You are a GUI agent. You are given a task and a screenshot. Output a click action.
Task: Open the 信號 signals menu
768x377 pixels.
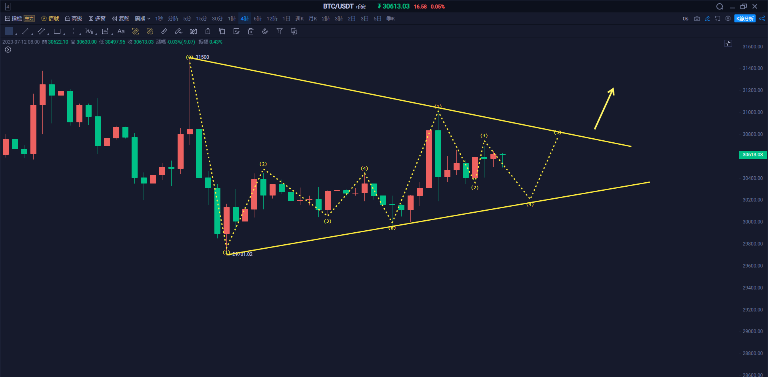point(50,18)
